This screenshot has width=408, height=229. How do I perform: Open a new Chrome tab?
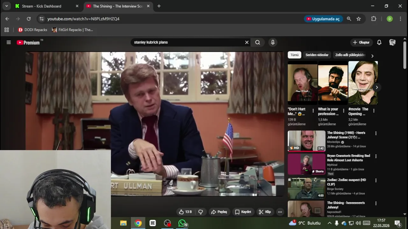[159, 6]
